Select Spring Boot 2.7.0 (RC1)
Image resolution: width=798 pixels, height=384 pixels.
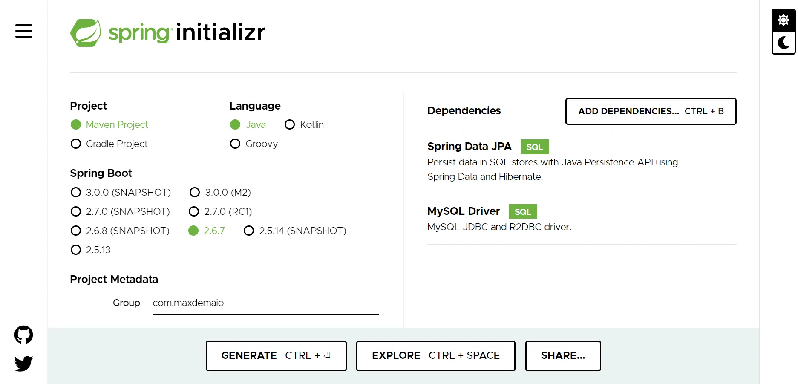(194, 211)
